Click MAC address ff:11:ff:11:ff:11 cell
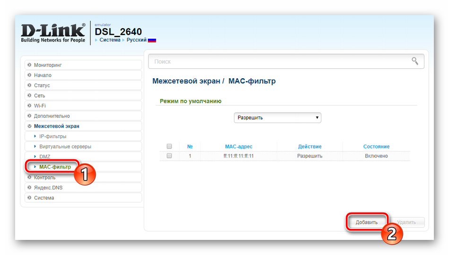 [239, 156]
